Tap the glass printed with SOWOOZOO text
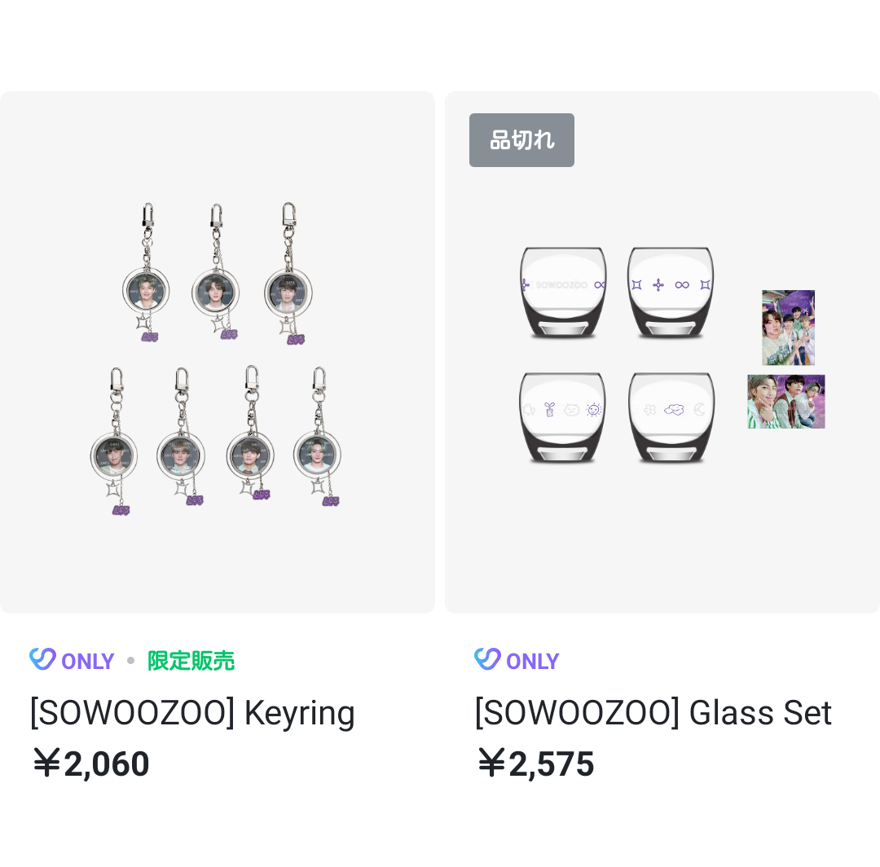The image size is (880, 867). (x=563, y=292)
